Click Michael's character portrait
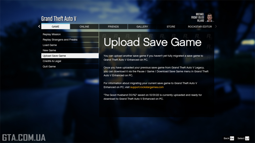The image size is (255, 143). [x=209, y=17]
